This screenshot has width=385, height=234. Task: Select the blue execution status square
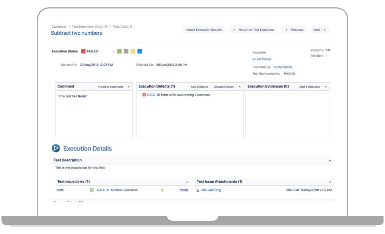pos(139,51)
